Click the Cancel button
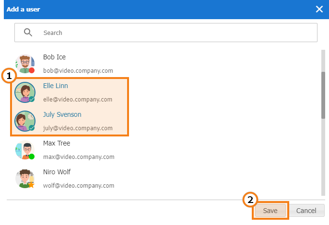The width and height of the screenshot is (329, 225). 306,211
